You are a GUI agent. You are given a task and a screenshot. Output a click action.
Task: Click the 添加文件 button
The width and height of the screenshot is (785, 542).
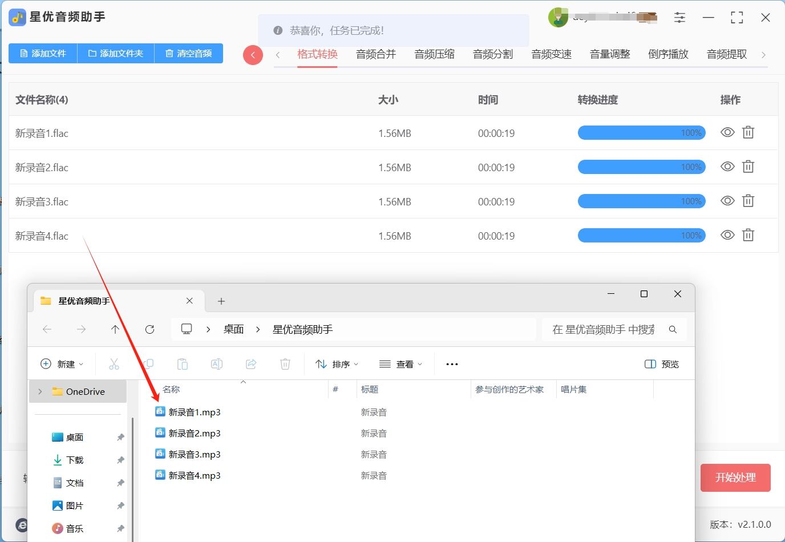(43, 53)
